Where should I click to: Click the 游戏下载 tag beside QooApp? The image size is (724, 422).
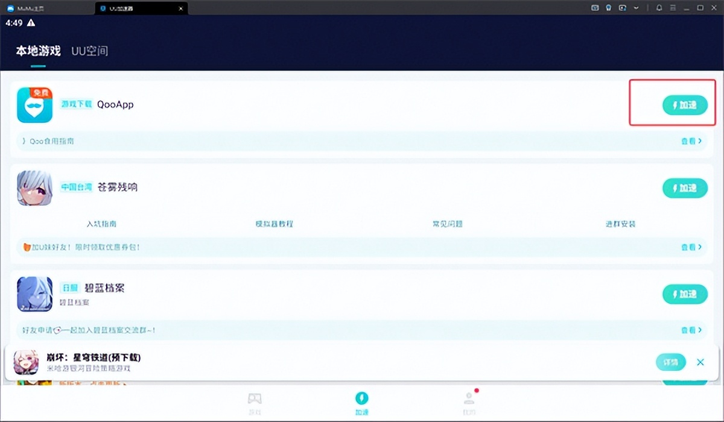click(x=76, y=104)
